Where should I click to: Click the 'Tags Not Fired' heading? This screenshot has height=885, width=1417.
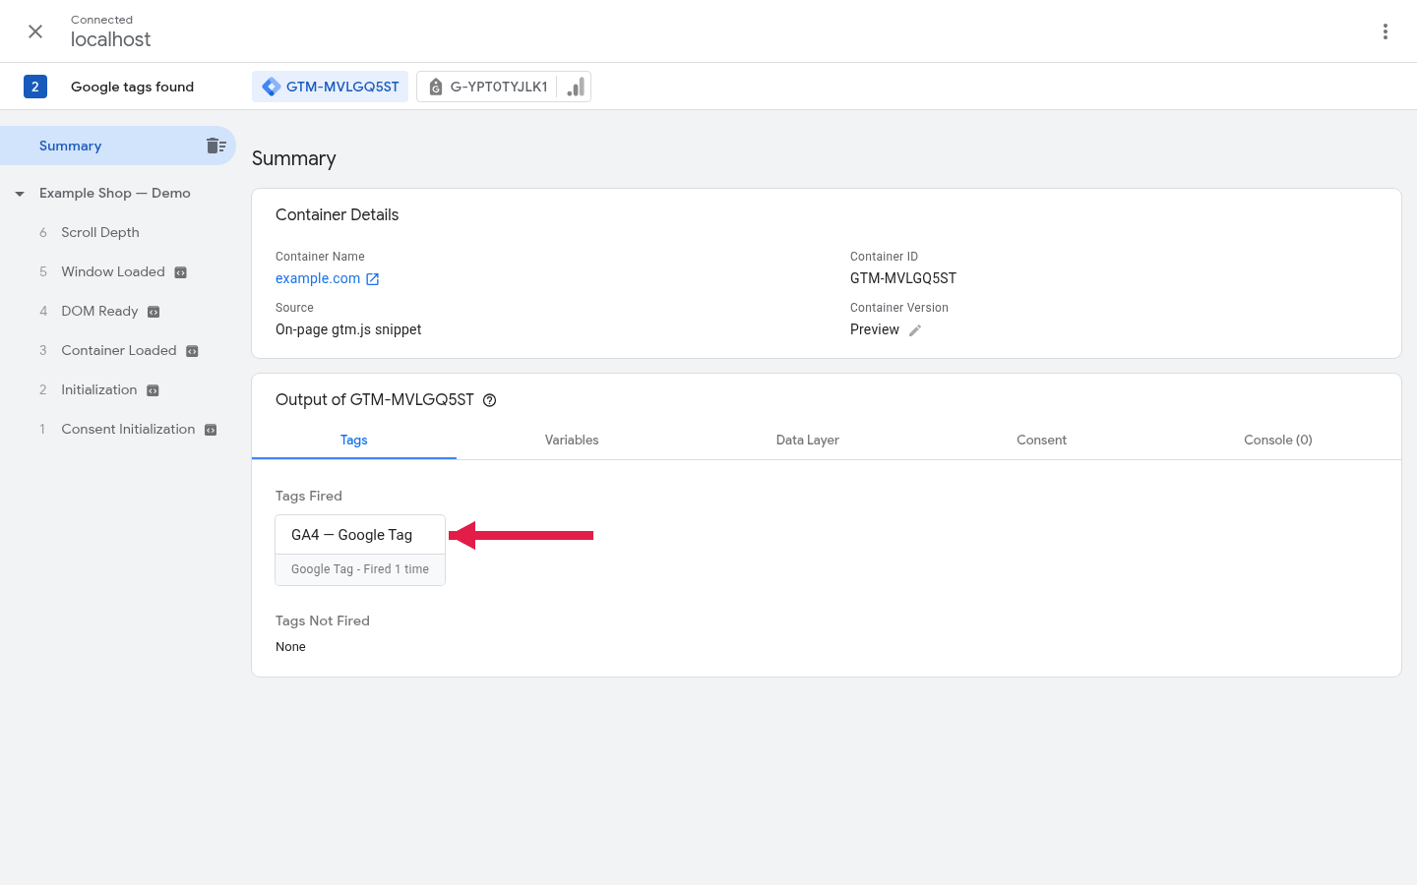(x=323, y=620)
